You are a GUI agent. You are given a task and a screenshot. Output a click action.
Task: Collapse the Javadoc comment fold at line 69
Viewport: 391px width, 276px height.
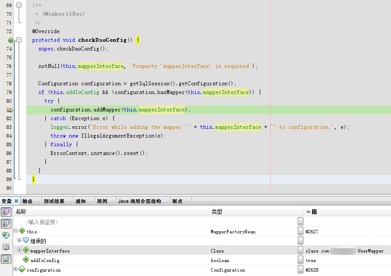(x=19, y=5)
